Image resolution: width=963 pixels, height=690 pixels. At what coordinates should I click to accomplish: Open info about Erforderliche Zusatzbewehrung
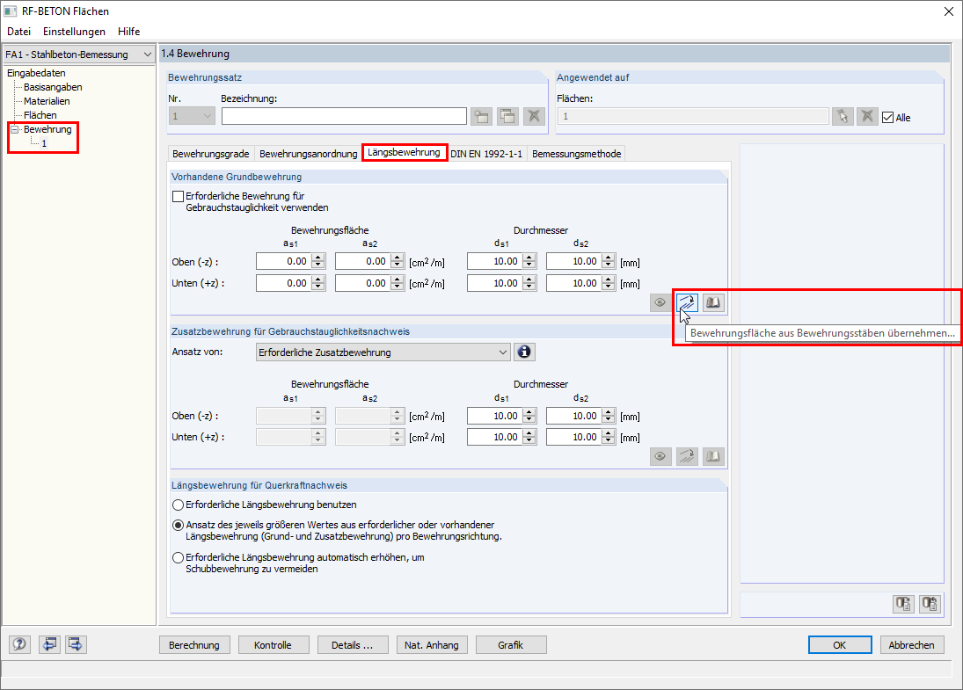[x=524, y=352]
